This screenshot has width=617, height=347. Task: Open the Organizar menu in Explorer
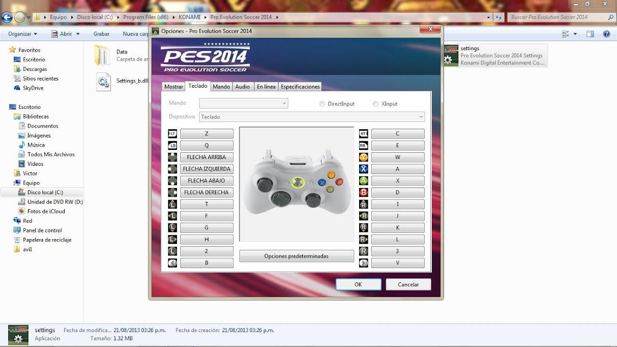click(23, 34)
